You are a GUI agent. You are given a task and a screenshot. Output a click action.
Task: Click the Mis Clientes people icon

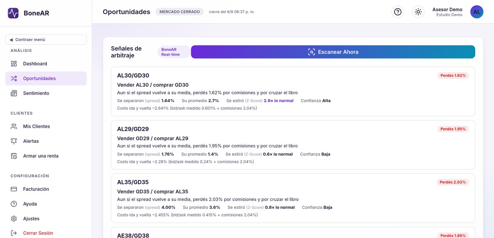click(14, 126)
